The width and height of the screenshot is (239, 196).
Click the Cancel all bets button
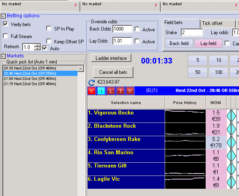tap(113, 72)
